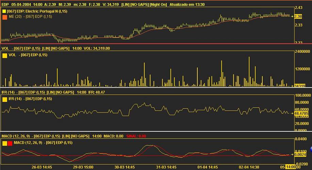Click the red 'SINAL: 0.00' signal value
Viewport: 312px width, 170px height.
[136, 136]
